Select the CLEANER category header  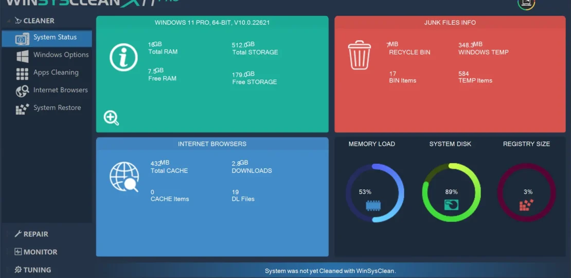[39, 21]
